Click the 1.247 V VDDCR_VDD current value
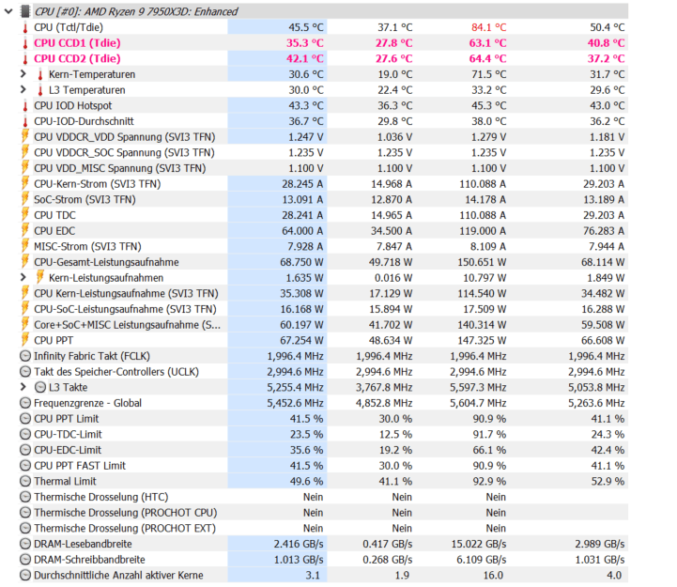The width and height of the screenshot is (677, 587). pyautogui.click(x=306, y=137)
